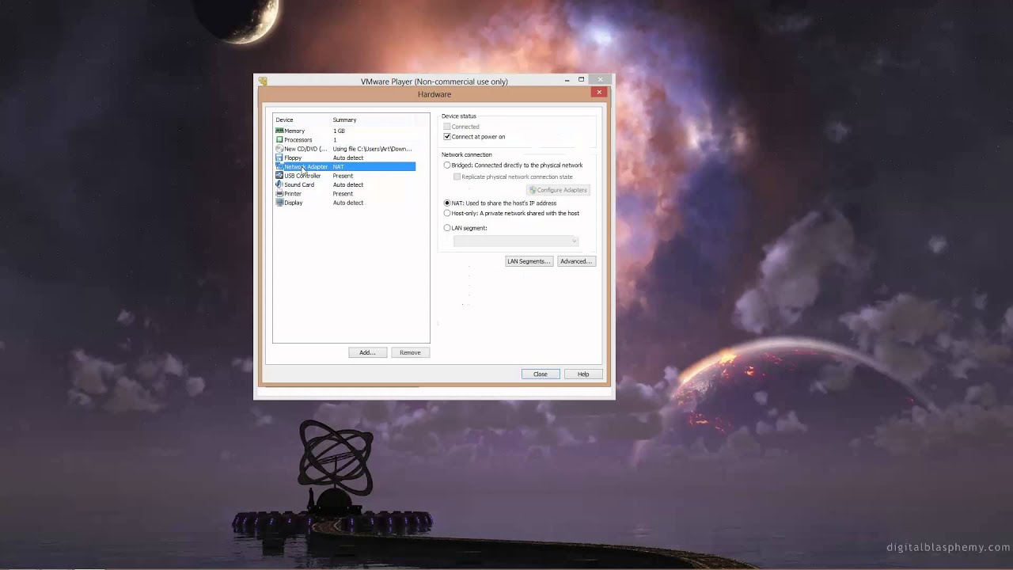Select the LAN segment radio button
Viewport: 1013px width, 570px height.
(x=447, y=228)
